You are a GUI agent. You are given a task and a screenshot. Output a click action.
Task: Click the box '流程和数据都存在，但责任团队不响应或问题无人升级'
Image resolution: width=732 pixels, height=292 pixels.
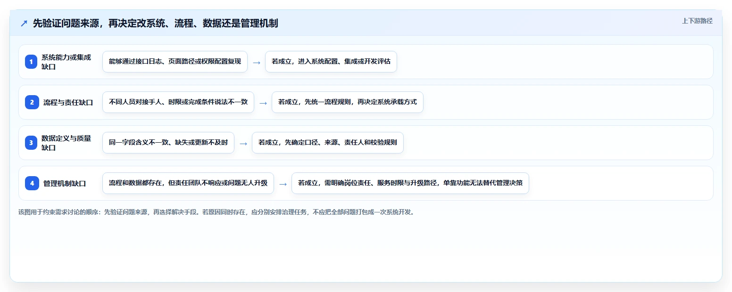pos(188,183)
